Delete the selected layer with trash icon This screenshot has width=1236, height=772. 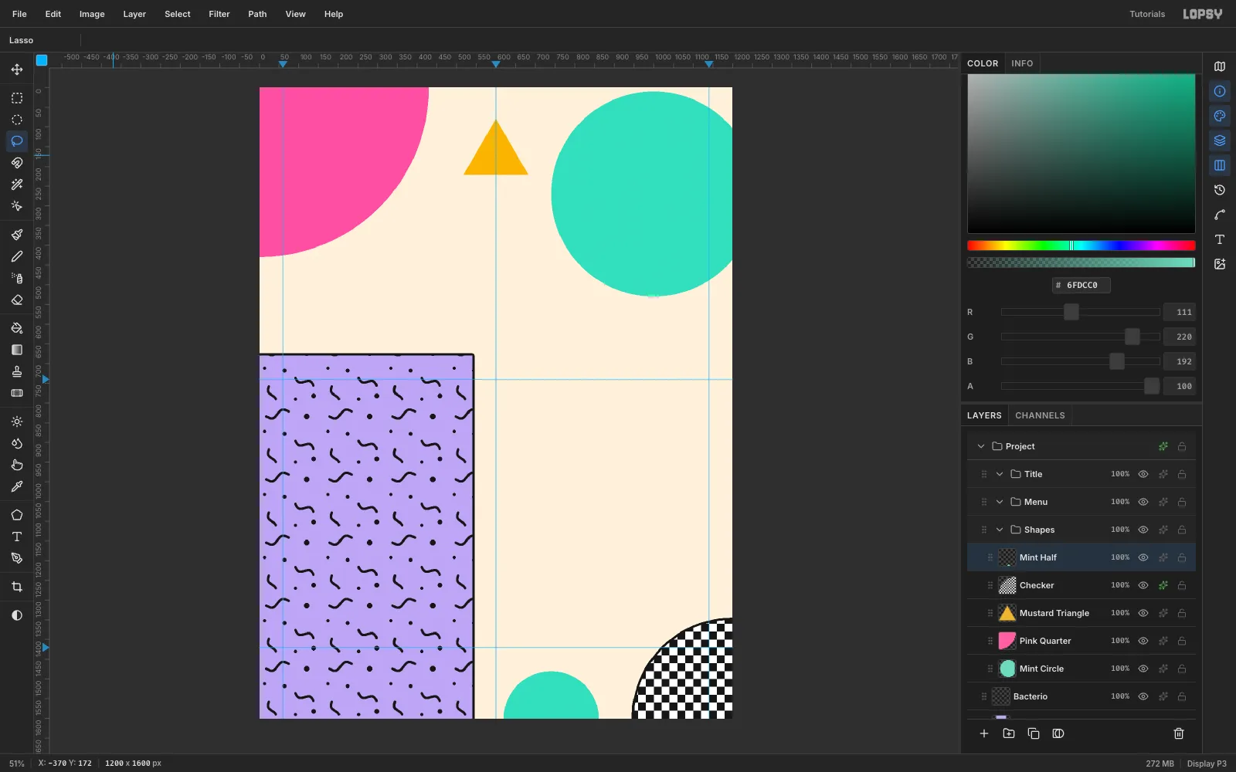pos(1179,733)
